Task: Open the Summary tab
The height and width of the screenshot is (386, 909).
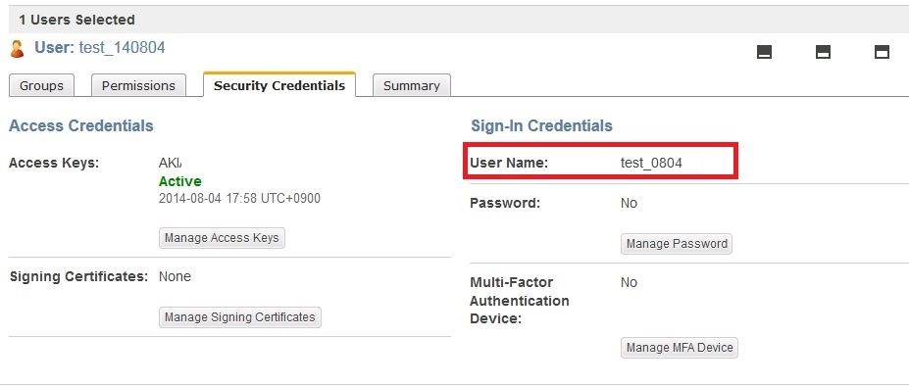Action: 412,86
